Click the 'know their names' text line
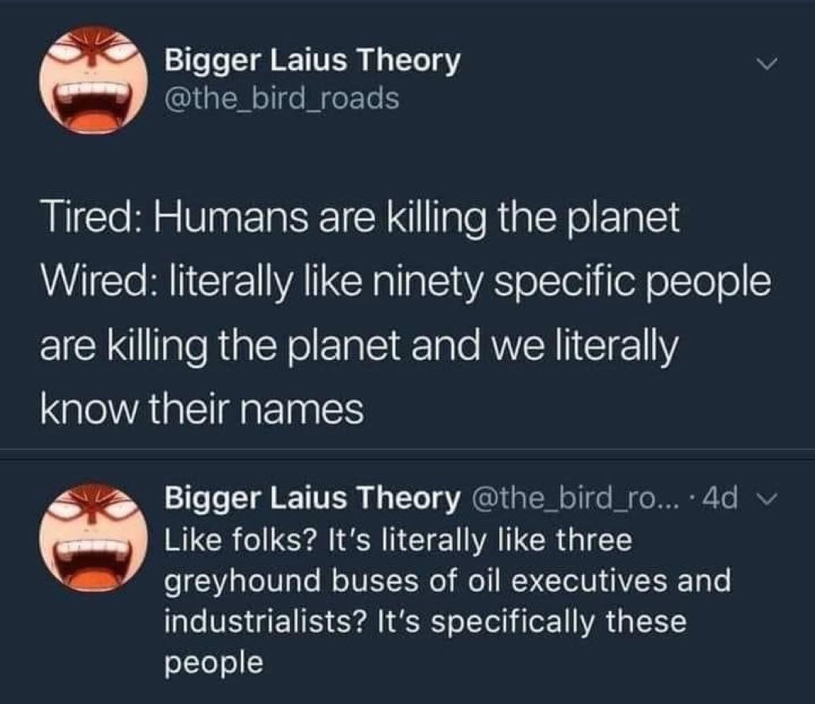 point(202,410)
